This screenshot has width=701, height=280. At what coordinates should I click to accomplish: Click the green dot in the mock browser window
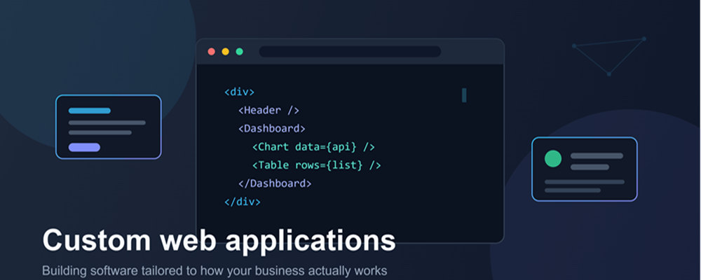point(240,51)
